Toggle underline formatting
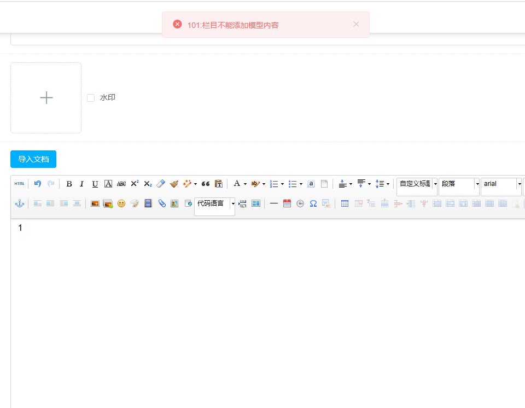525x408 pixels. (x=95, y=184)
